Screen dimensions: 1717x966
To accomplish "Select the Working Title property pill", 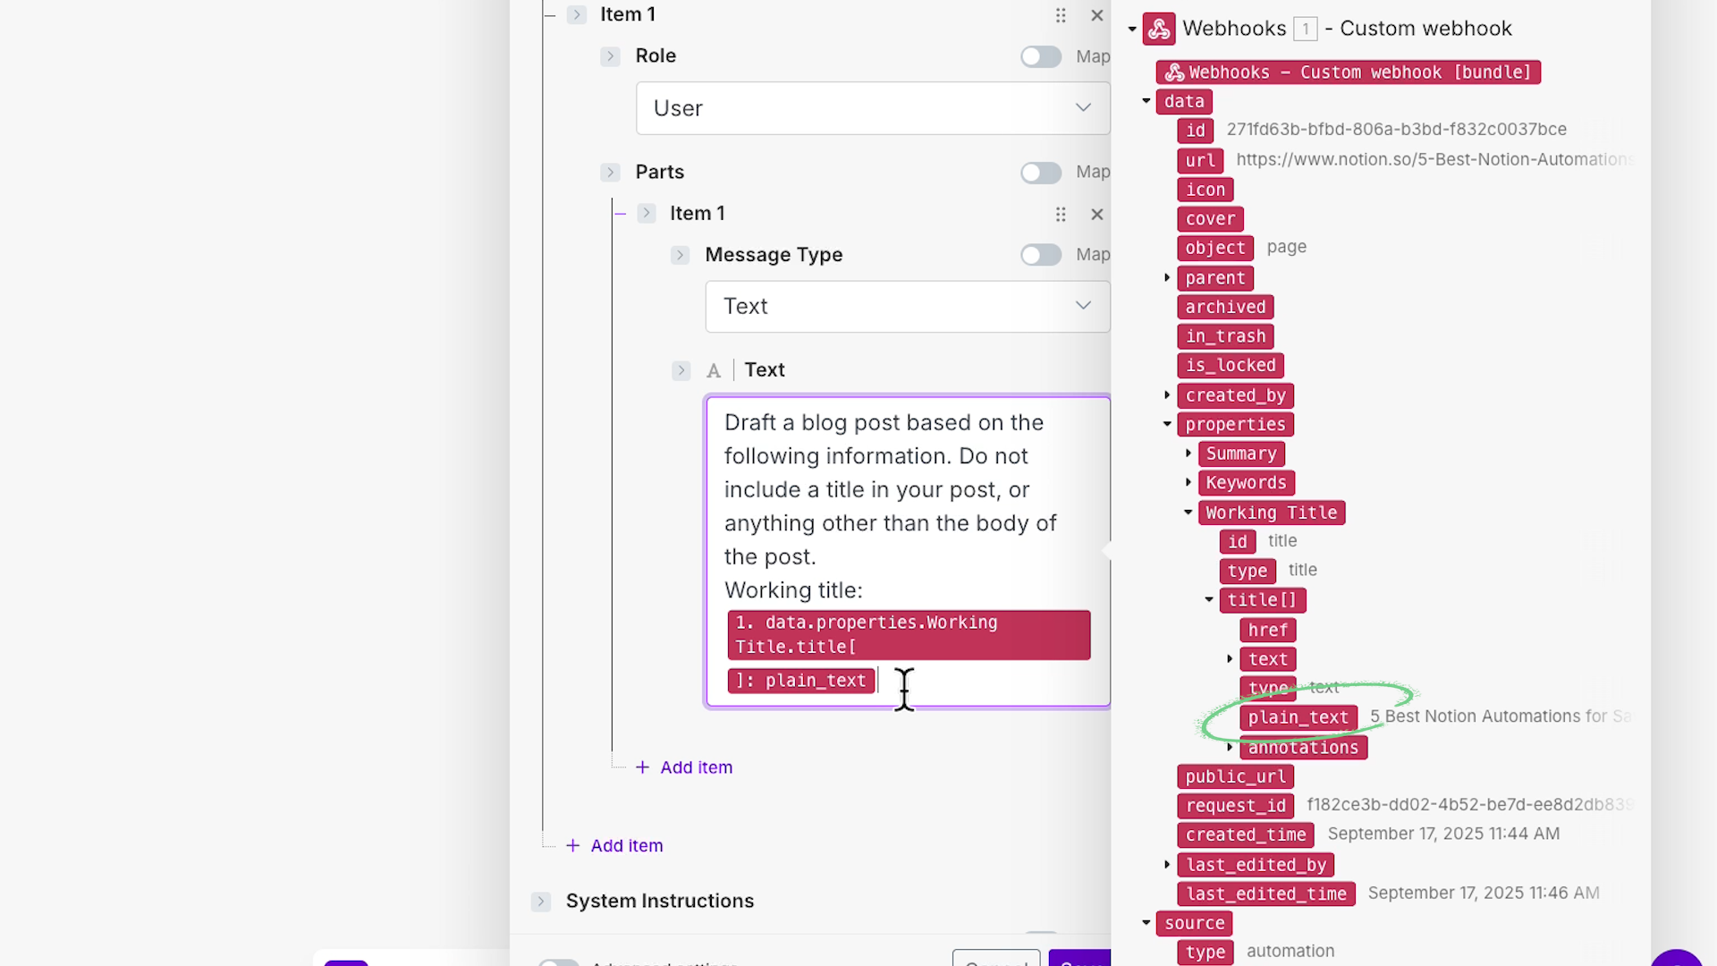I will point(1272,513).
